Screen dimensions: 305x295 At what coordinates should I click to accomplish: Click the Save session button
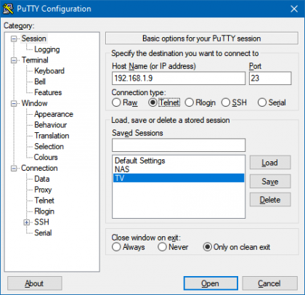coord(270,181)
